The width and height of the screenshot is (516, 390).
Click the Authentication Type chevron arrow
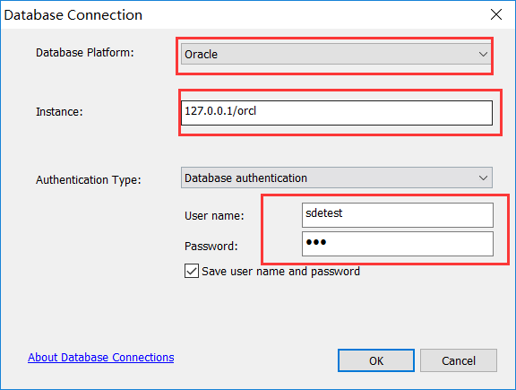[x=483, y=178]
